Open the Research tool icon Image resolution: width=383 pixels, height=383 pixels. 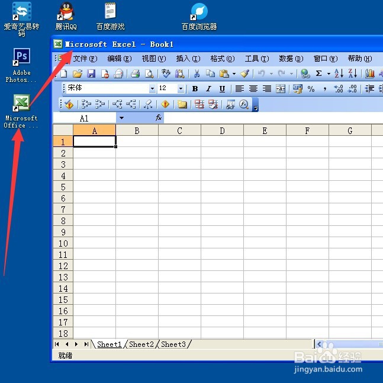pos(180,74)
